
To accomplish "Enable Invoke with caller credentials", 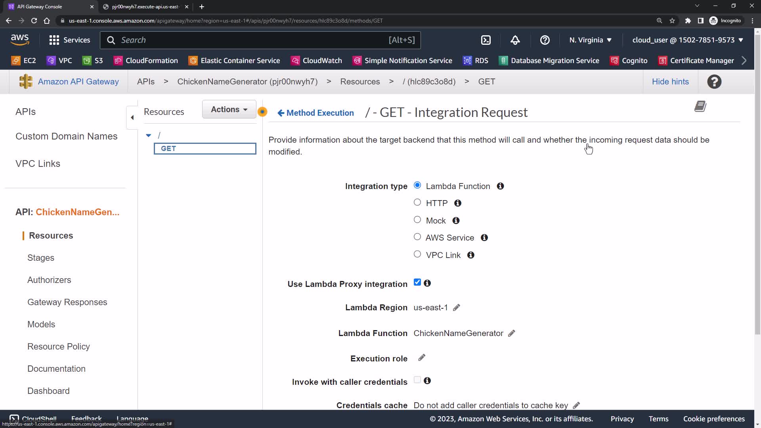I will (x=417, y=380).
